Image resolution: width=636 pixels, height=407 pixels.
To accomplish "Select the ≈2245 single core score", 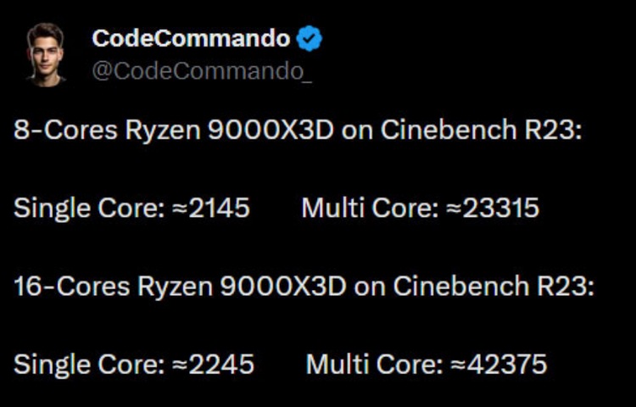I will tap(212, 364).
